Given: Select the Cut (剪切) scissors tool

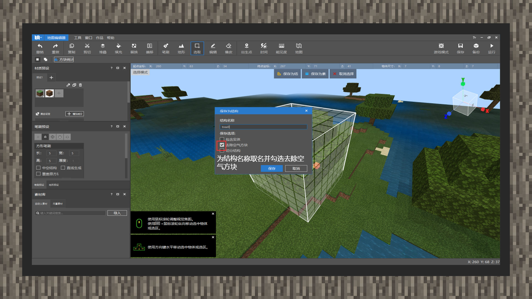Looking at the screenshot, I should [x=87, y=48].
